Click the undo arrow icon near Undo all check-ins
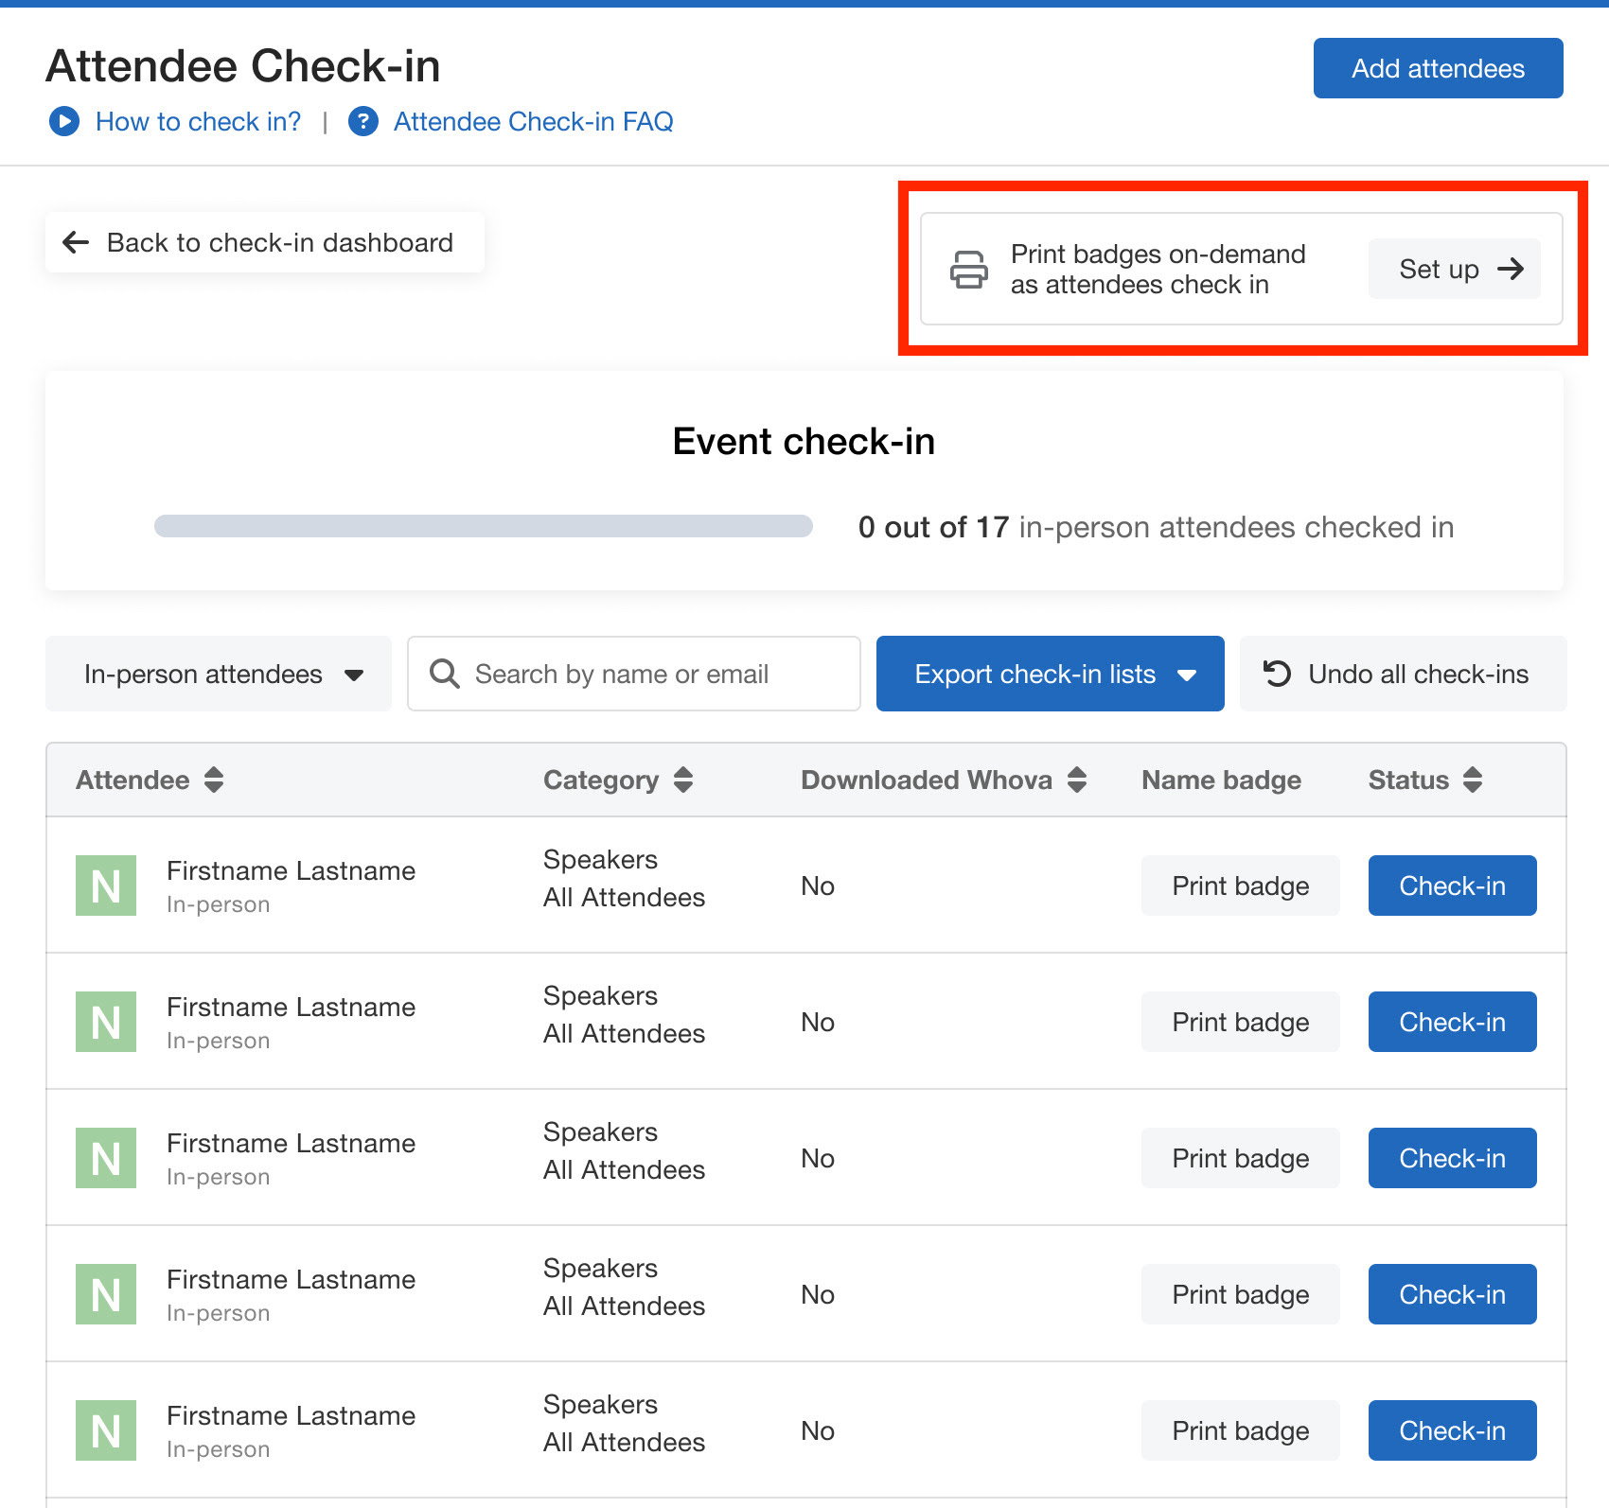 [1279, 674]
